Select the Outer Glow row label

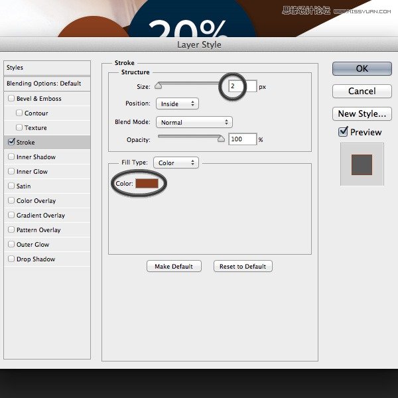pos(33,245)
